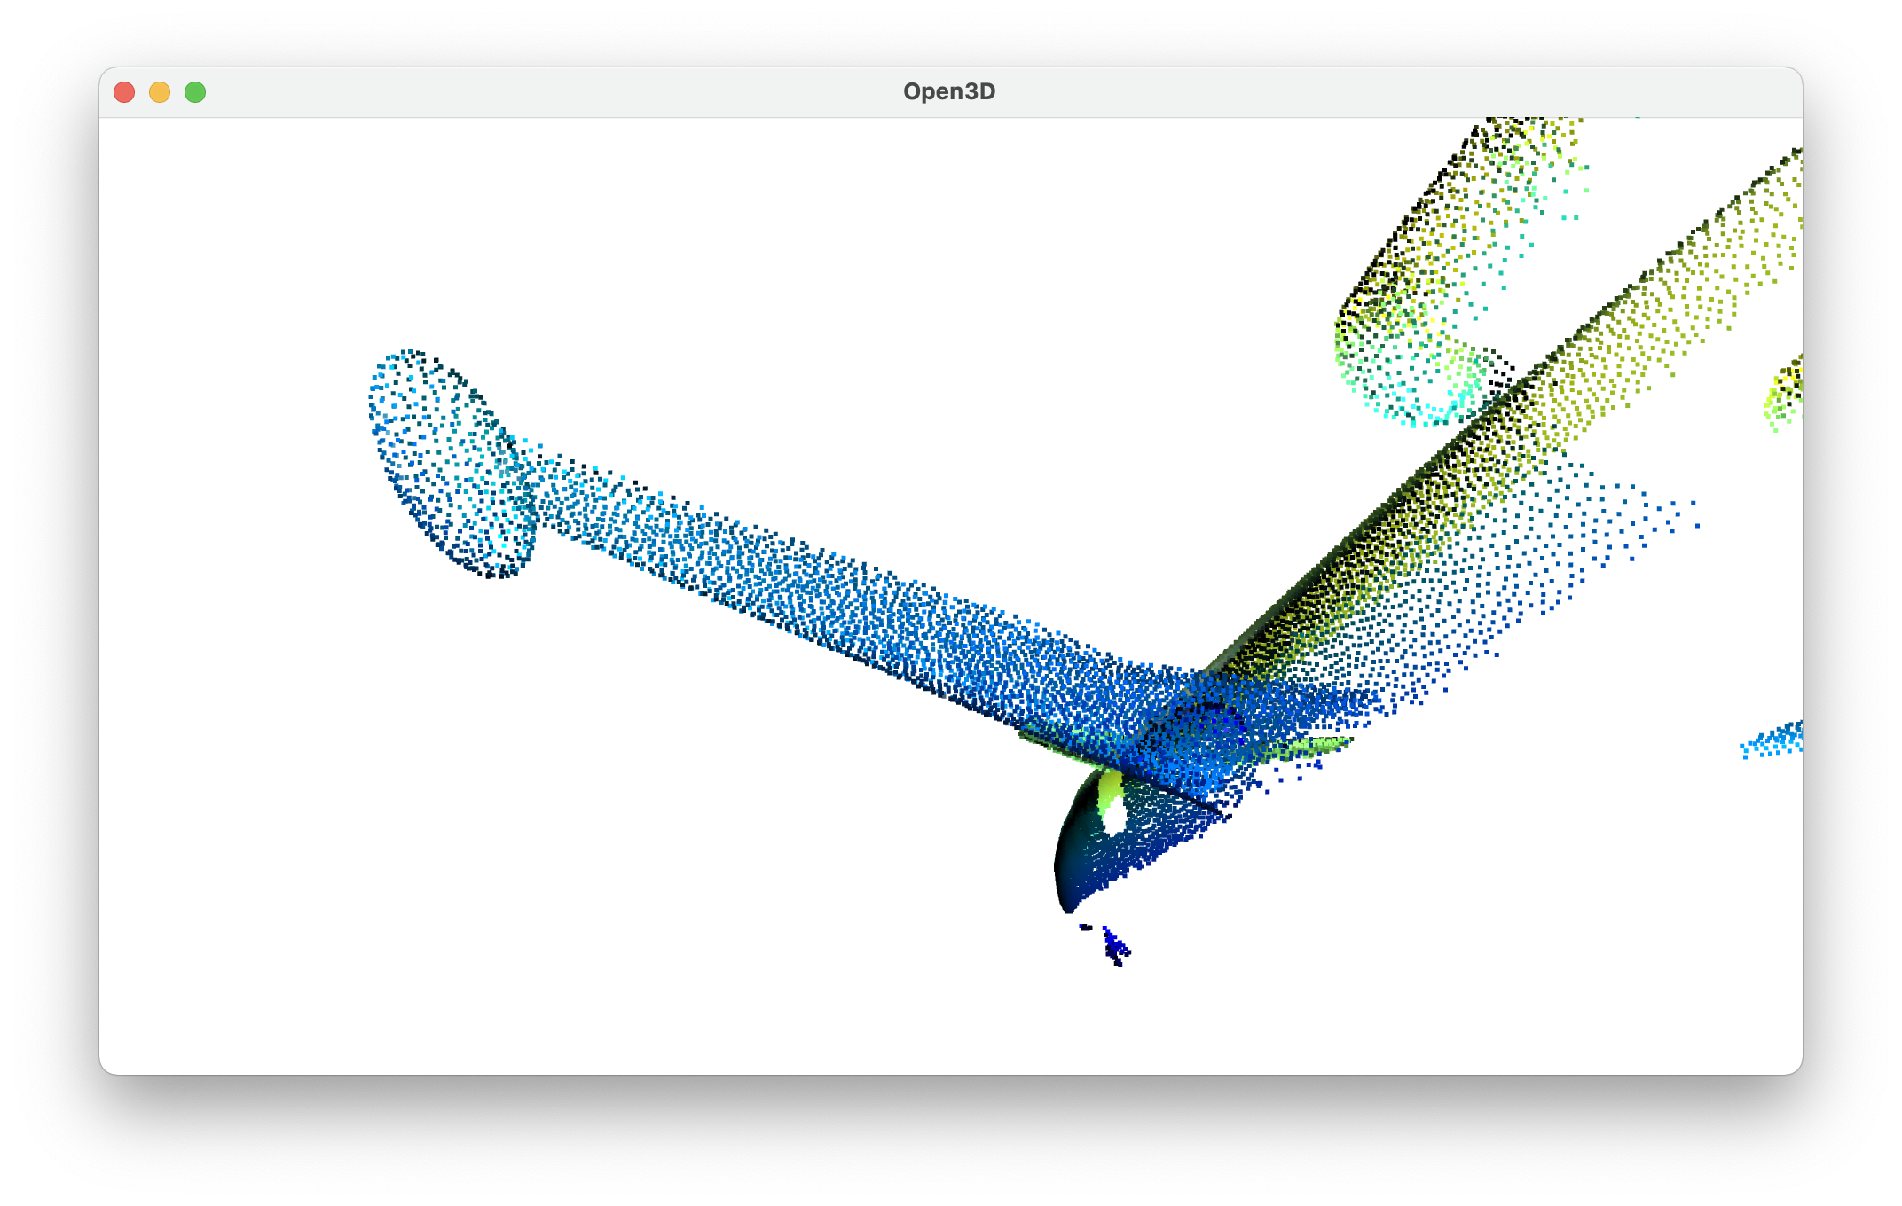Click the Open3D window title text
This screenshot has height=1206, width=1902.
[948, 92]
